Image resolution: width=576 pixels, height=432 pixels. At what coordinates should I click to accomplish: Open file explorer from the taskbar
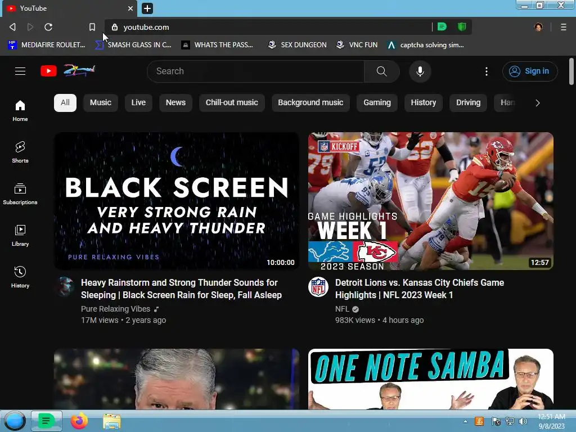click(112, 421)
